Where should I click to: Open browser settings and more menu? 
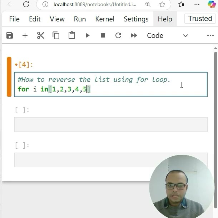197,4
